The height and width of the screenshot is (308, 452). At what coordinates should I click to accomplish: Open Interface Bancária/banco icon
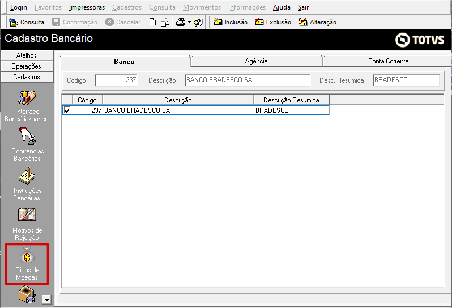(27, 106)
